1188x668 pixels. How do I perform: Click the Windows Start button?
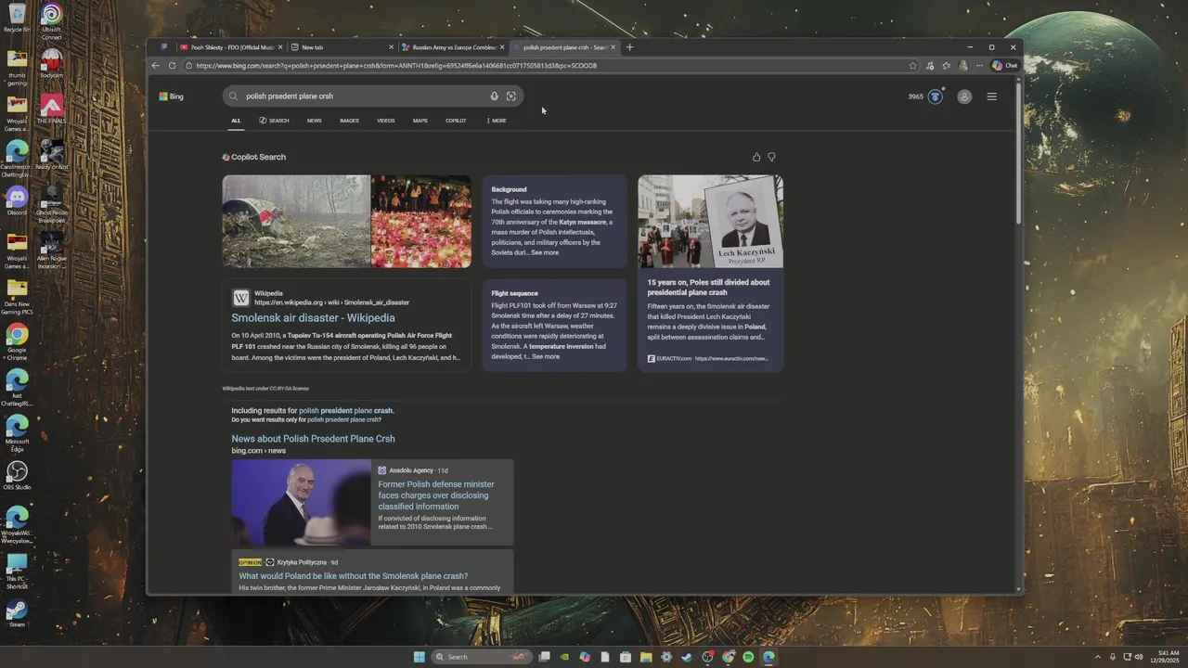click(419, 657)
